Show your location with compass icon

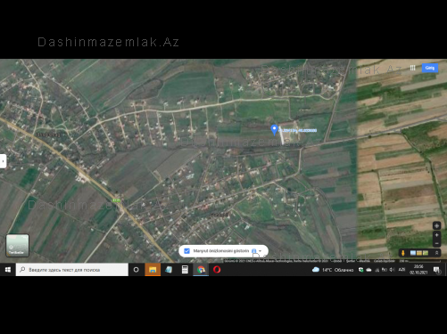(436, 226)
